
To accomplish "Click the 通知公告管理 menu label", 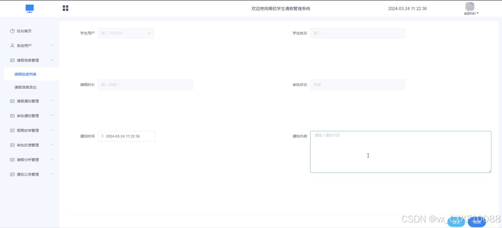I will click(x=28, y=174).
